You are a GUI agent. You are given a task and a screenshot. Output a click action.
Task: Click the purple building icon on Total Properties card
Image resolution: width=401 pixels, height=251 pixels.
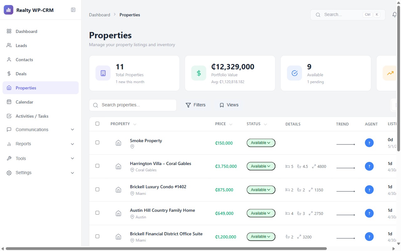point(103,73)
